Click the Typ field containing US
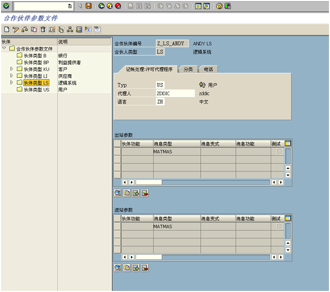 click(160, 85)
